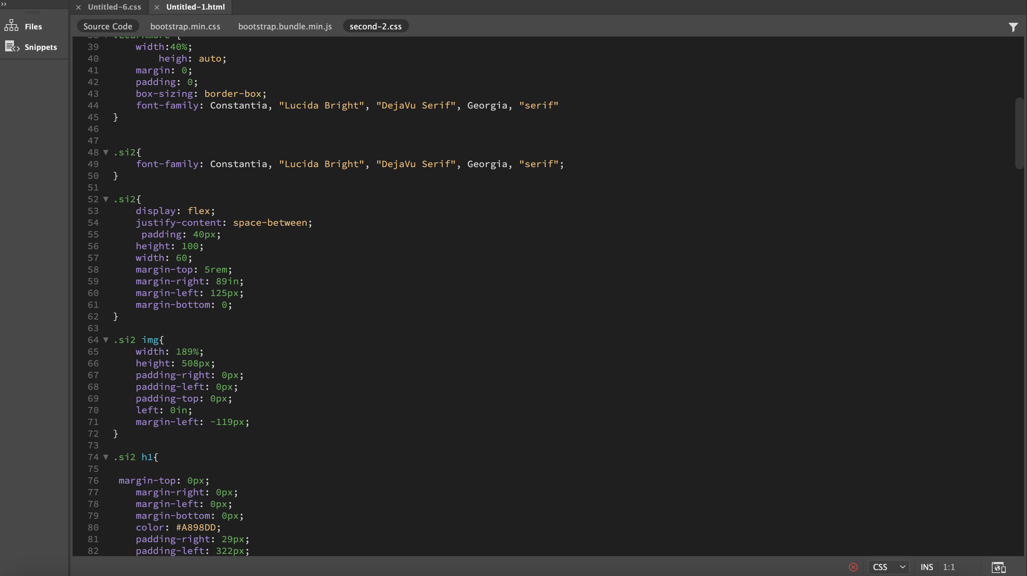Open the Snippets panel icon
Image resolution: width=1027 pixels, height=576 pixels.
(x=12, y=46)
